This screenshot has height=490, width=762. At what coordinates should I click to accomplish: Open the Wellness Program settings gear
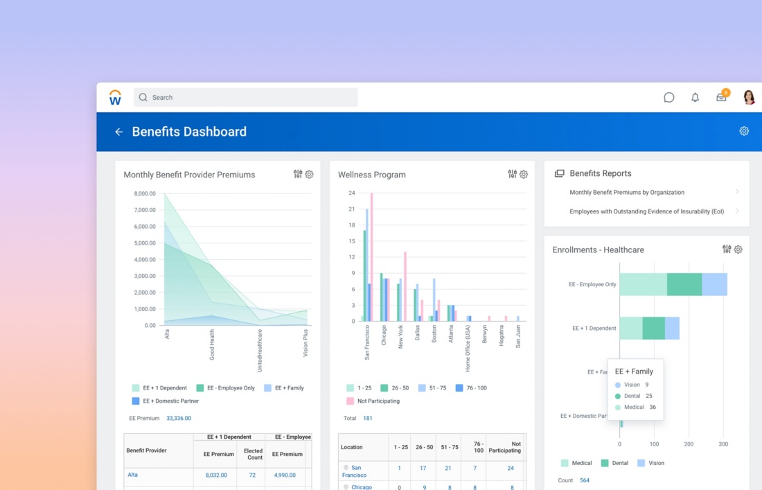point(524,174)
